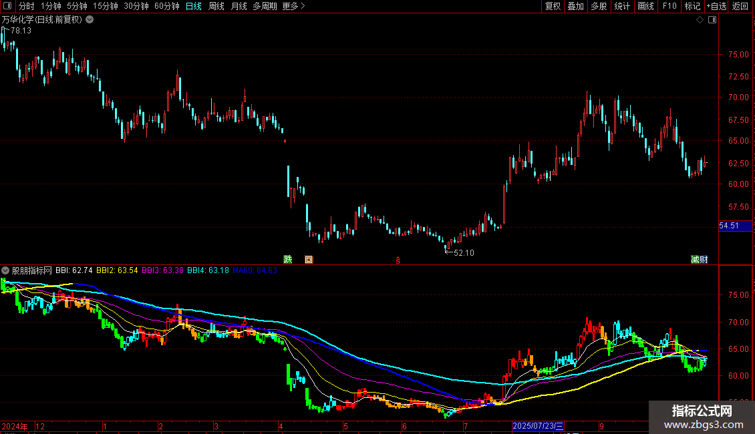Switch to 日线 daily chart

(194, 6)
